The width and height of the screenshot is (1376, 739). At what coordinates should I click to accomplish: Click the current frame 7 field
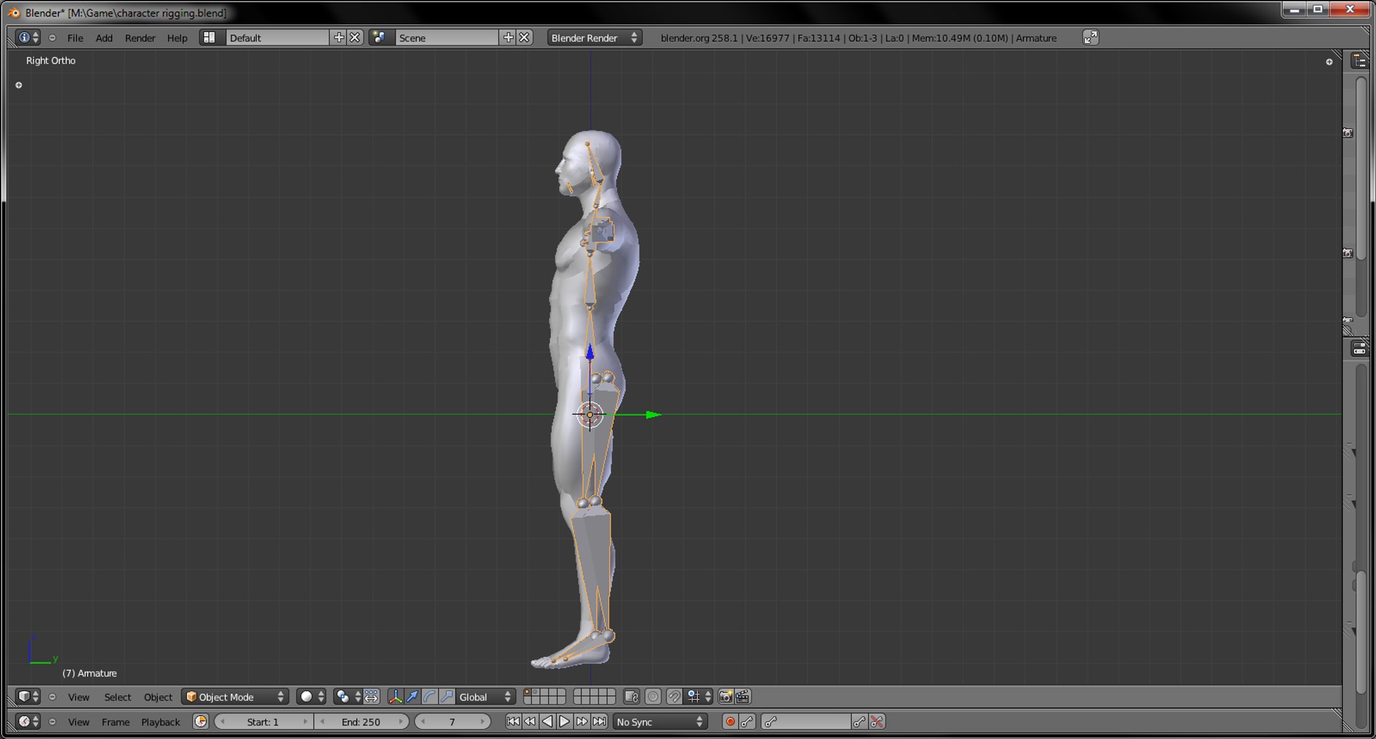pyautogui.click(x=452, y=722)
